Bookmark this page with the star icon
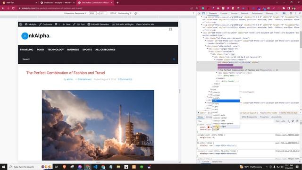Screen dimensions: 302x170 197,8
